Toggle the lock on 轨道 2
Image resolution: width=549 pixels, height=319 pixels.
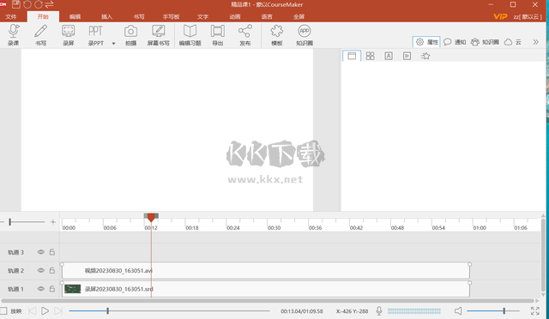(52, 270)
